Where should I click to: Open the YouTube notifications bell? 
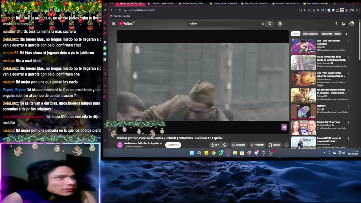[x=344, y=24]
